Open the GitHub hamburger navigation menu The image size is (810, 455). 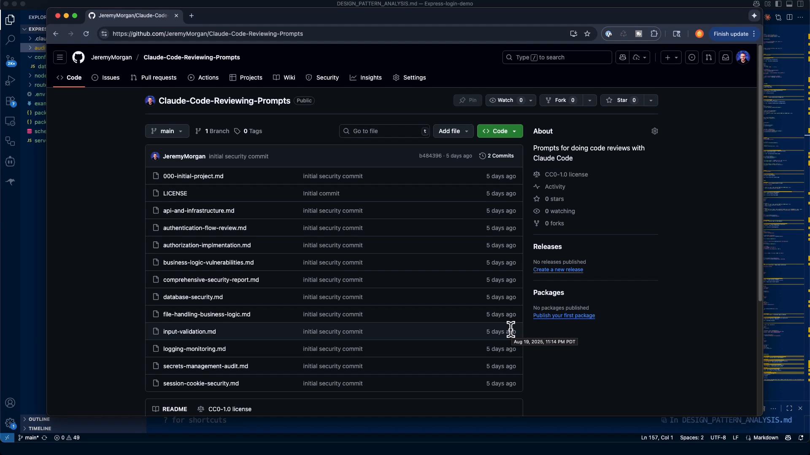coord(60,57)
